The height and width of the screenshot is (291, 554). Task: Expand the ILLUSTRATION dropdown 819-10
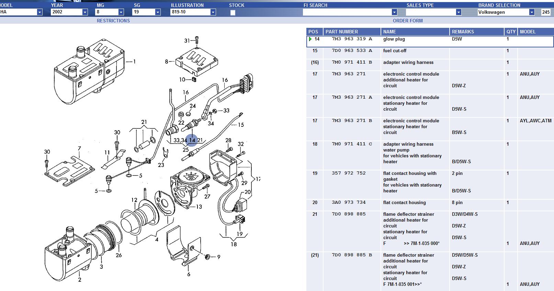tap(213, 12)
